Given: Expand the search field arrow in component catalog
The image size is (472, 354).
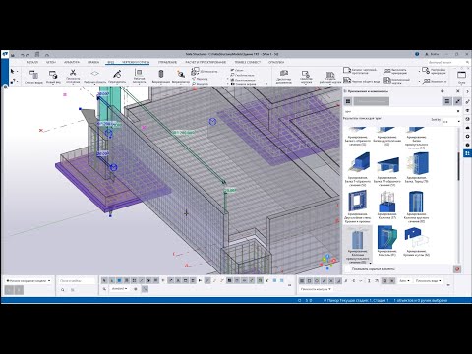Looking at the screenshot, I should point(458,111).
